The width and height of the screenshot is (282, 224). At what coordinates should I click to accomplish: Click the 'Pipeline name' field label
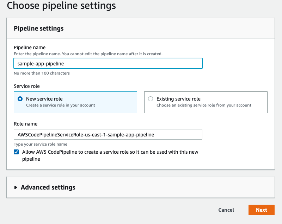point(30,47)
